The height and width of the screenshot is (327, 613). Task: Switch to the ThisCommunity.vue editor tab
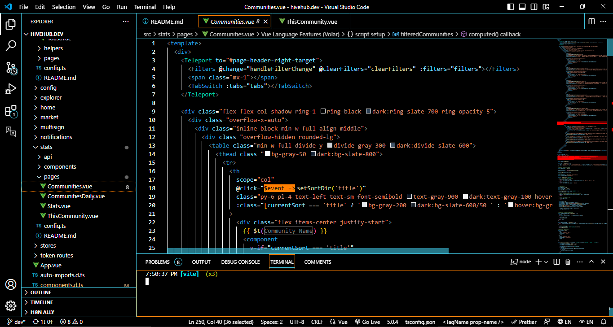(x=312, y=22)
